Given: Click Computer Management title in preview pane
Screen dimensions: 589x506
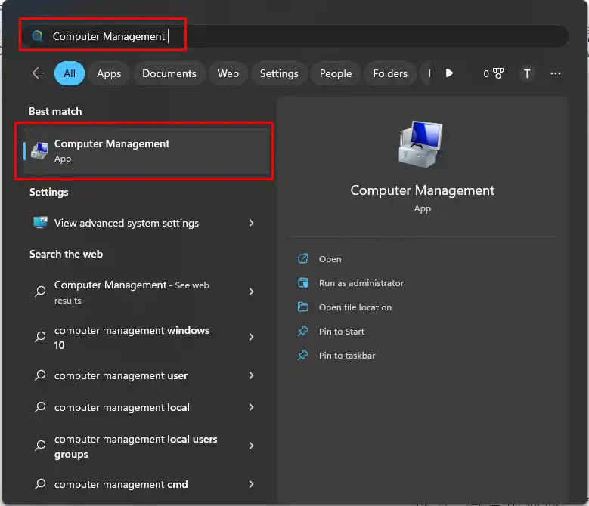Looking at the screenshot, I should click(422, 190).
